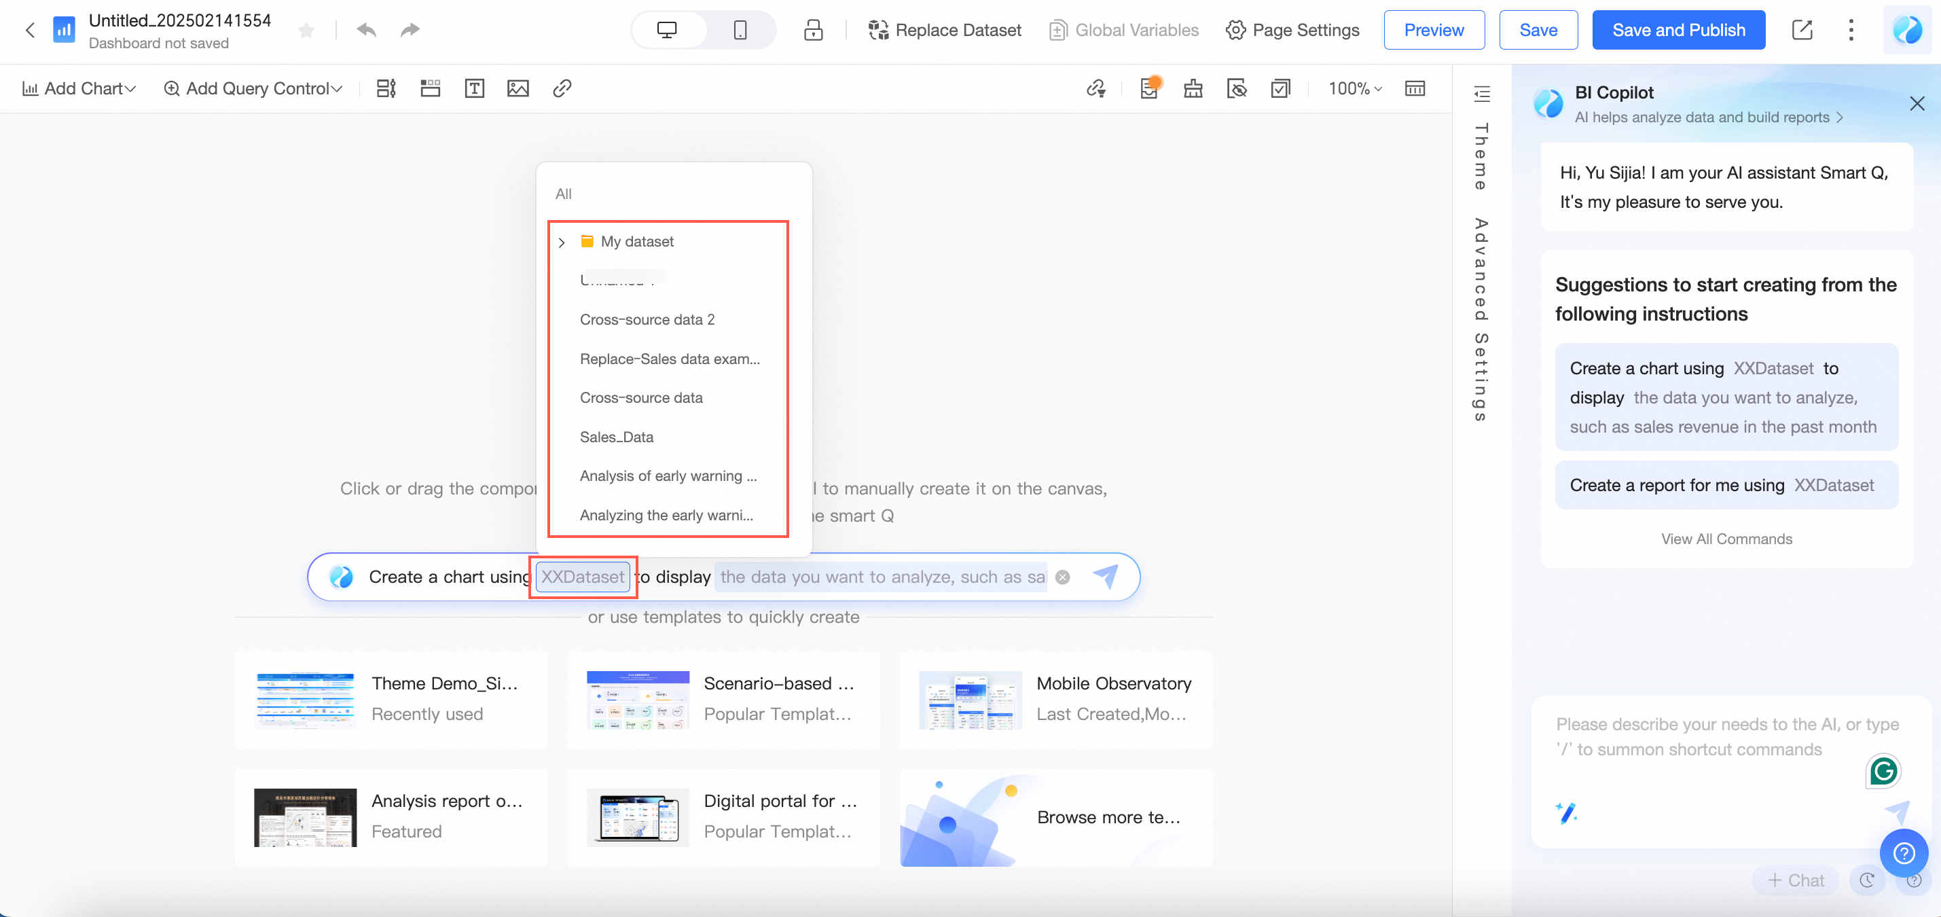Click the redo arrow icon
1941x917 pixels.
click(x=410, y=30)
